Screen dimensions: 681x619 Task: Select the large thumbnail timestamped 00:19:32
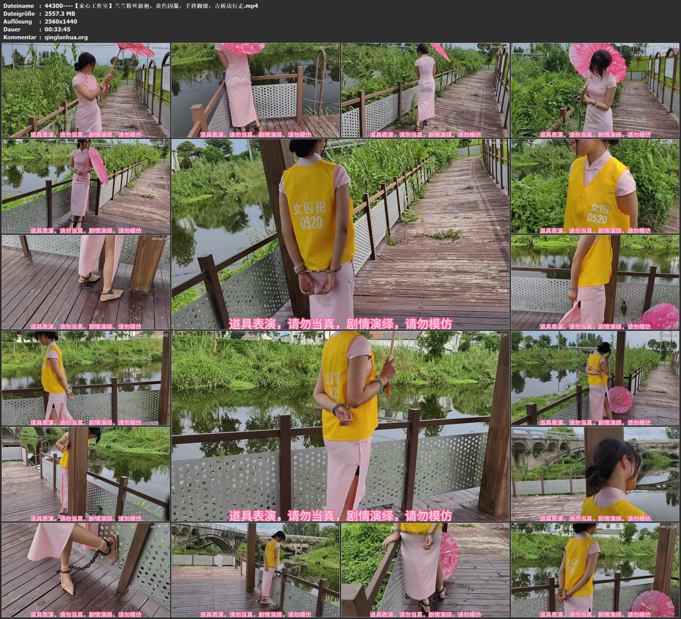click(341, 426)
